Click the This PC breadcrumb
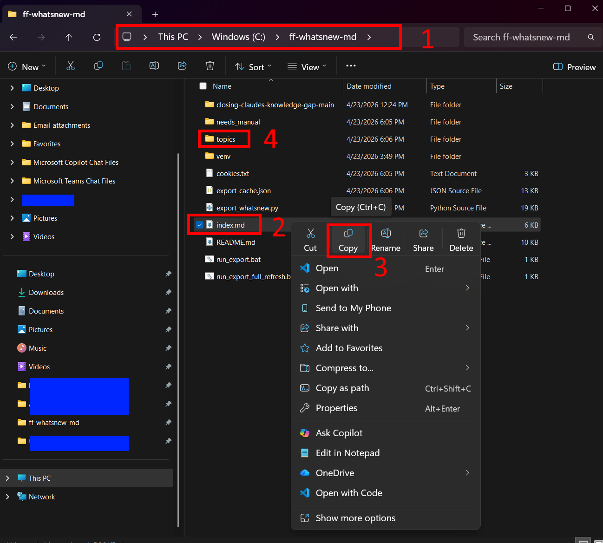The image size is (603, 543). pos(173,37)
